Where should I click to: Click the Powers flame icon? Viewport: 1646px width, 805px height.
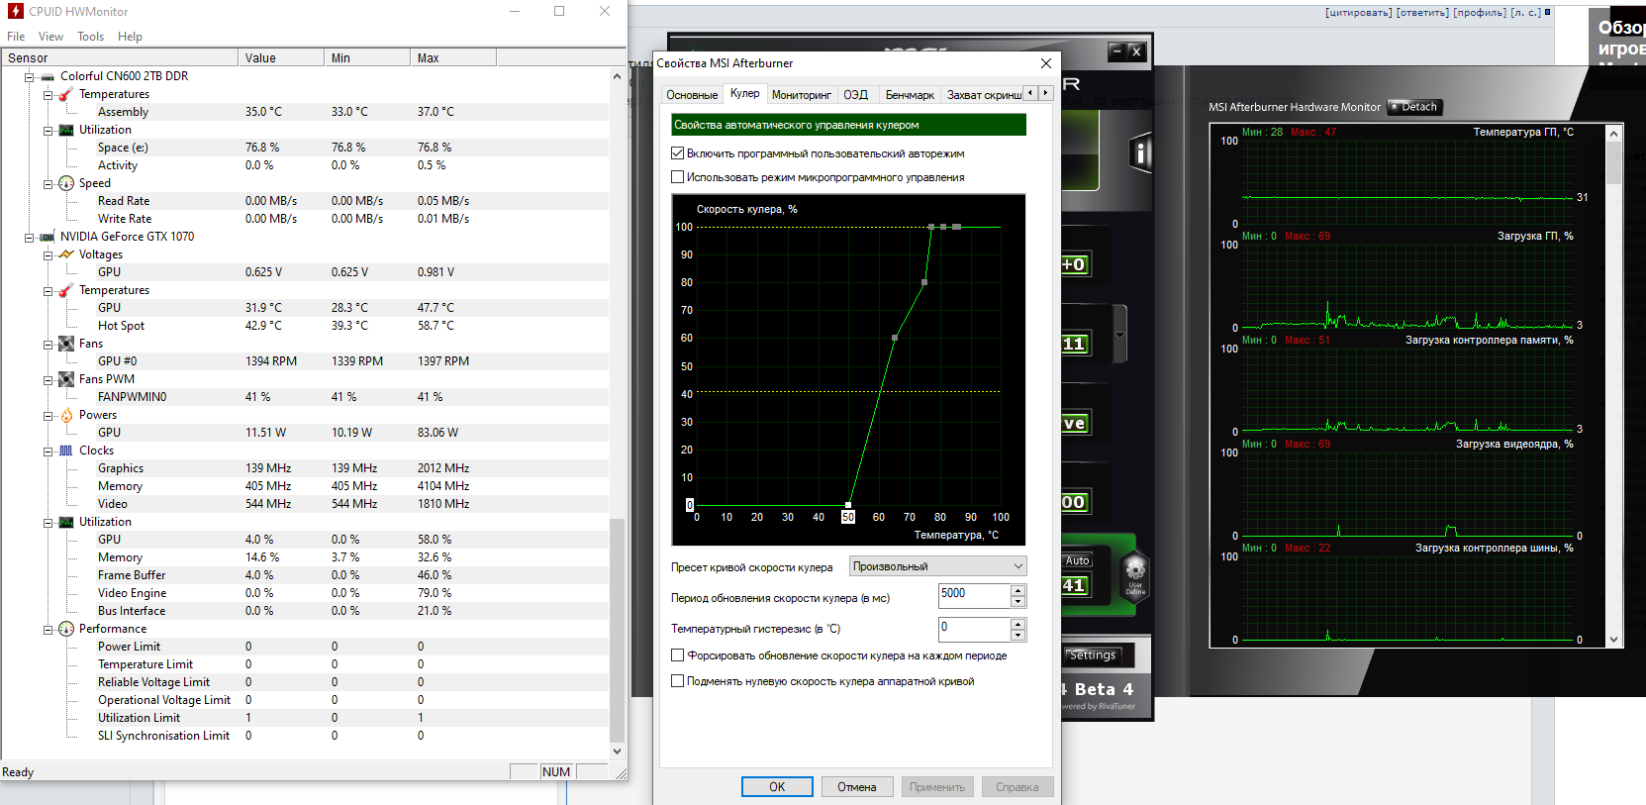pos(66,415)
